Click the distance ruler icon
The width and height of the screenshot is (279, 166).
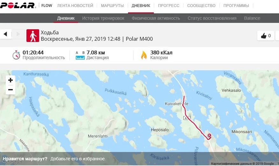click(x=80, y=56)
